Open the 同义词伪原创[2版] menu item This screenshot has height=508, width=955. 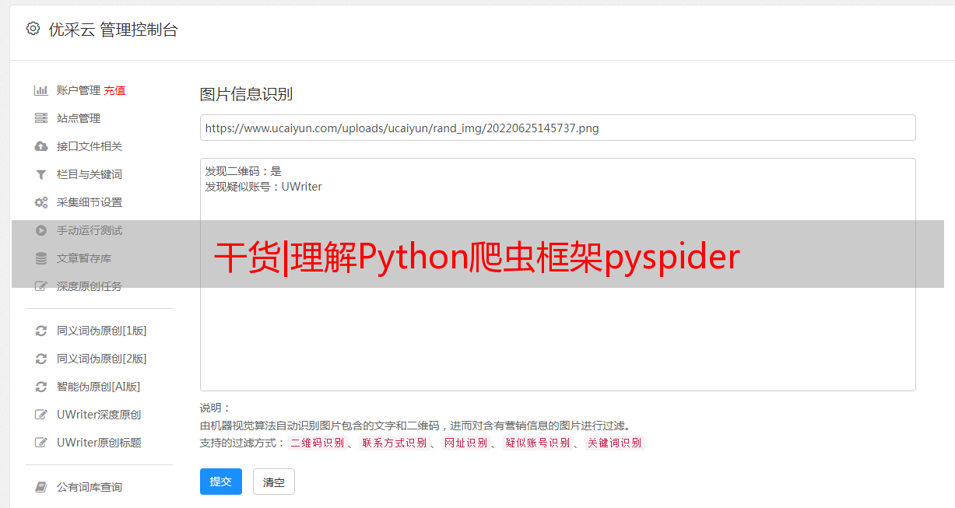[x=101, y=359]
